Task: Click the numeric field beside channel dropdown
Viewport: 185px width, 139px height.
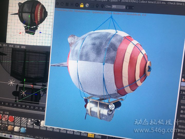Action: click(x=130, y=8)
